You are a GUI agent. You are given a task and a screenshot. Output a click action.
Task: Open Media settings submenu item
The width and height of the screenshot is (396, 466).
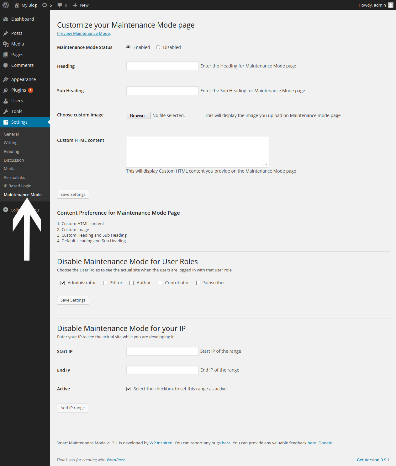point(10,169)
